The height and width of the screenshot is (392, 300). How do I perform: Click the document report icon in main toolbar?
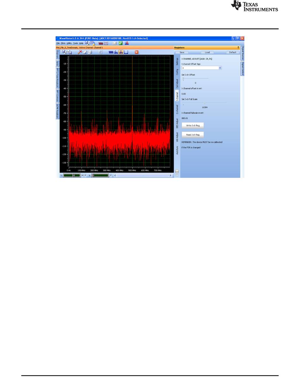(x=93, y=43)
